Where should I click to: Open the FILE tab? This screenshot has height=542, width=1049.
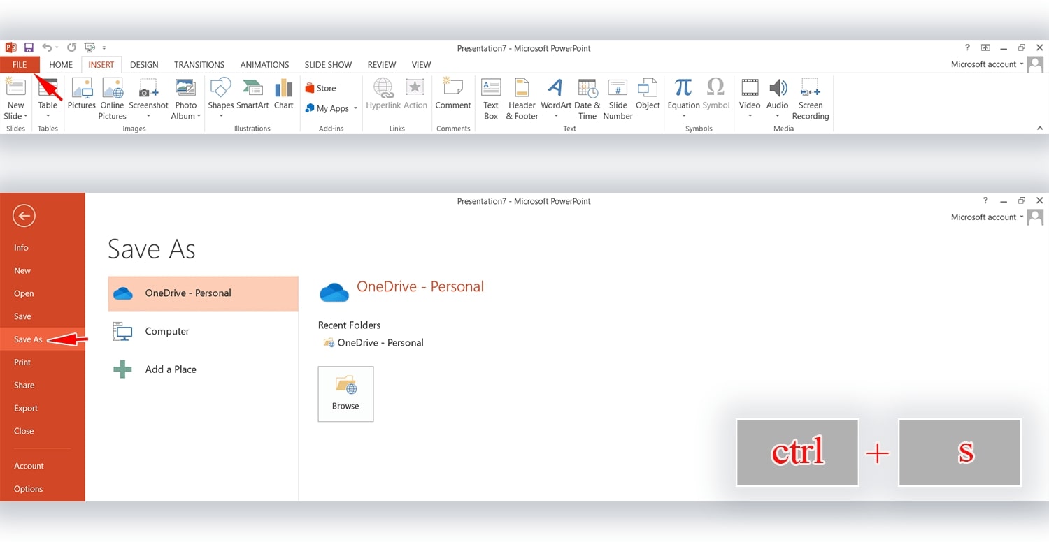click(x=20, y=64)
